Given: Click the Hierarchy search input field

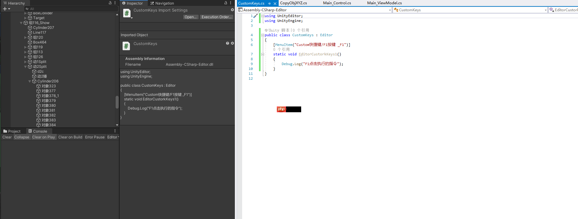Looking at the screenshot, I should tap(71, 9).
